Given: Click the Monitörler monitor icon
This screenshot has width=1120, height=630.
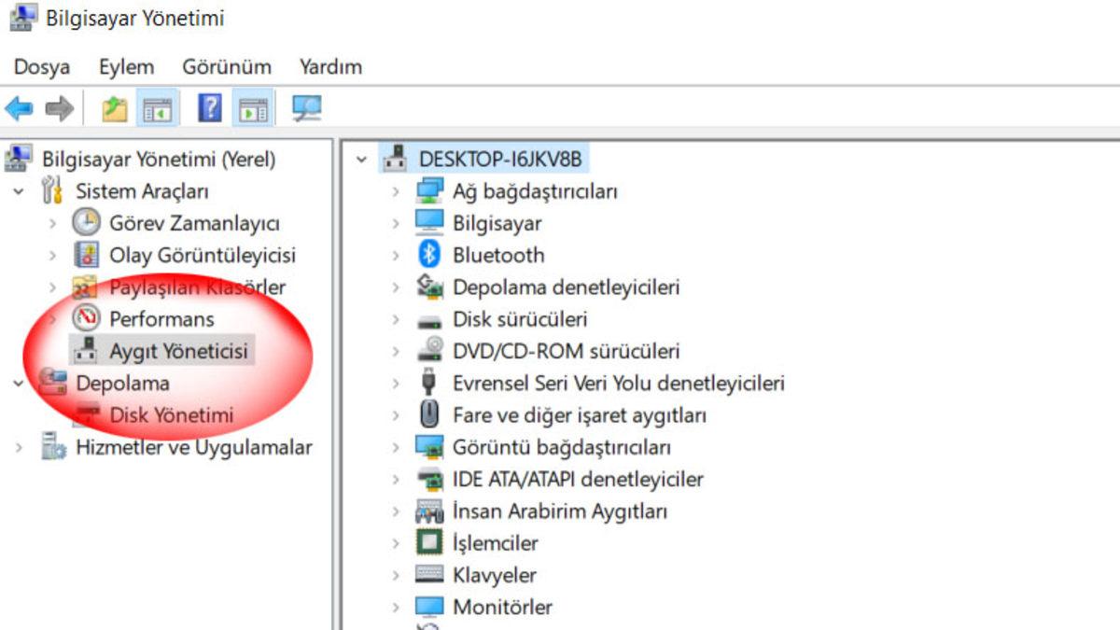Looking at the screenshot, I should pyautogui.click(x=431, y=606).
